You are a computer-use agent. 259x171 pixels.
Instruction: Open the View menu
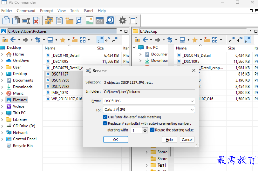61,11
